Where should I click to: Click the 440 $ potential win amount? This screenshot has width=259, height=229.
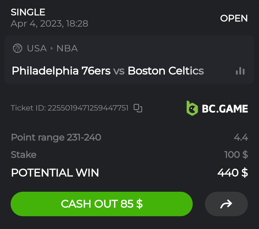pos(233,173)
